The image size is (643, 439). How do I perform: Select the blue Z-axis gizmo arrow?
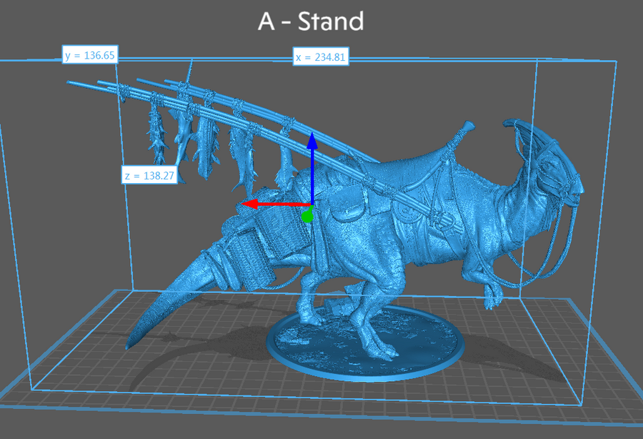tap(311, 172)
